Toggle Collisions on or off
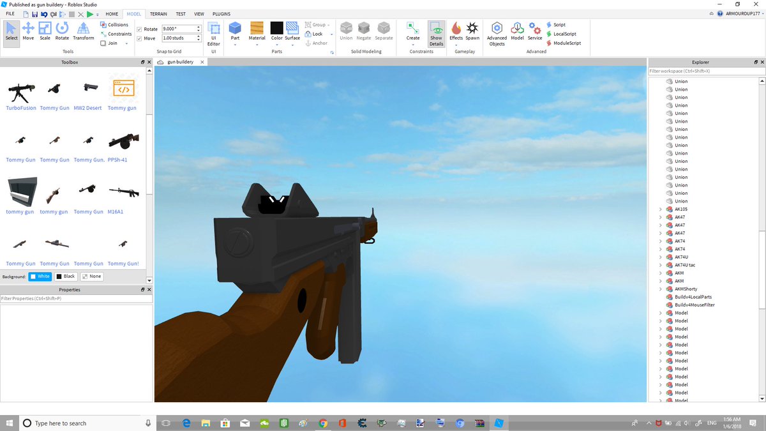This screenshot has width=766, height=431. click(114, 25)
